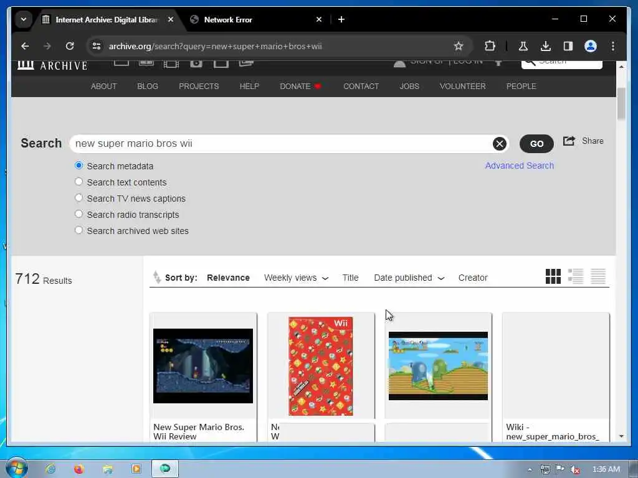The width and height of the screenshot is (638, 478).
Task: Click the volume muted tray icon
Action: (574, 469)
